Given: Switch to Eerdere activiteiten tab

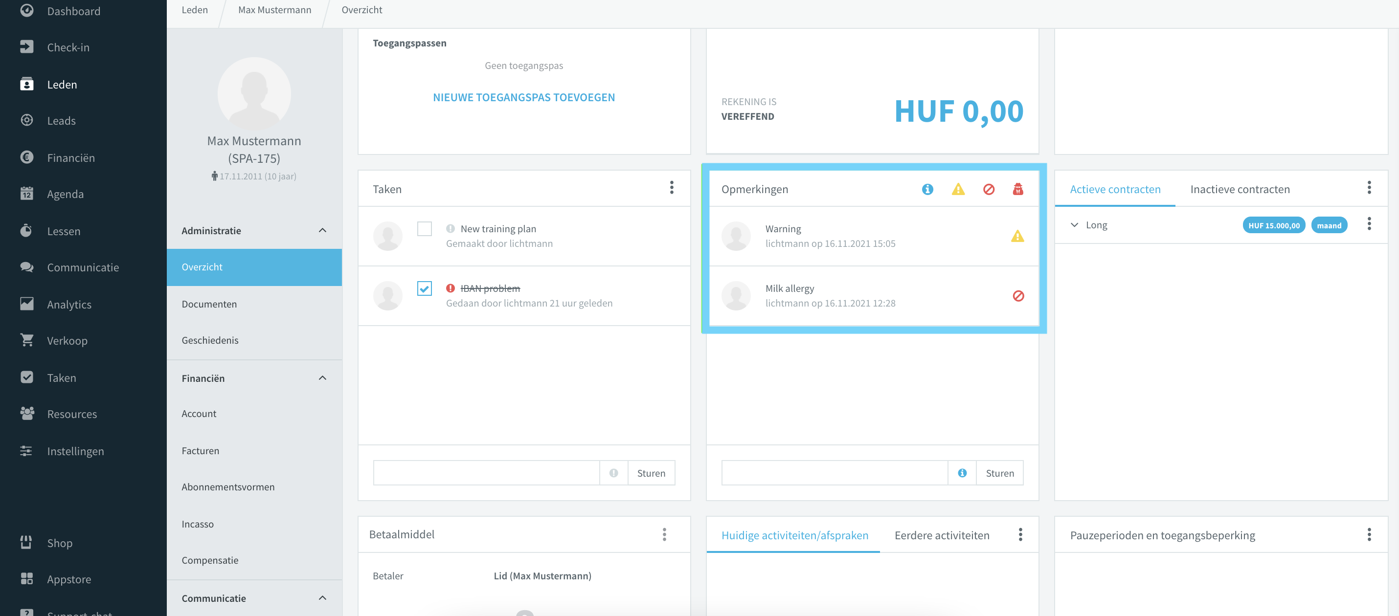Looking at the screenshot, I should (x=942, y=535).
